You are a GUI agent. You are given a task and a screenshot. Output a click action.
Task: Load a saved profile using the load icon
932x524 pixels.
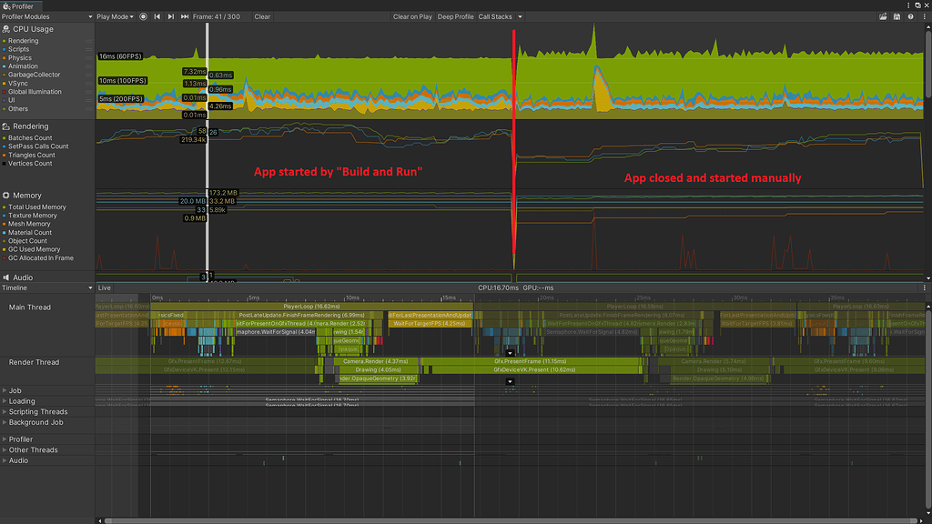click(x=884, y=16)
